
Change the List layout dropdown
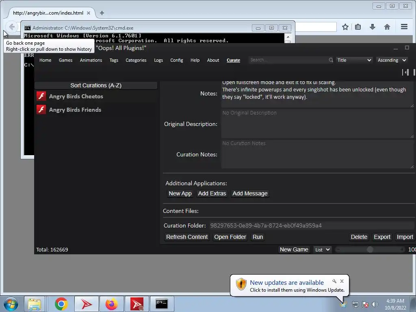[322, 250]
